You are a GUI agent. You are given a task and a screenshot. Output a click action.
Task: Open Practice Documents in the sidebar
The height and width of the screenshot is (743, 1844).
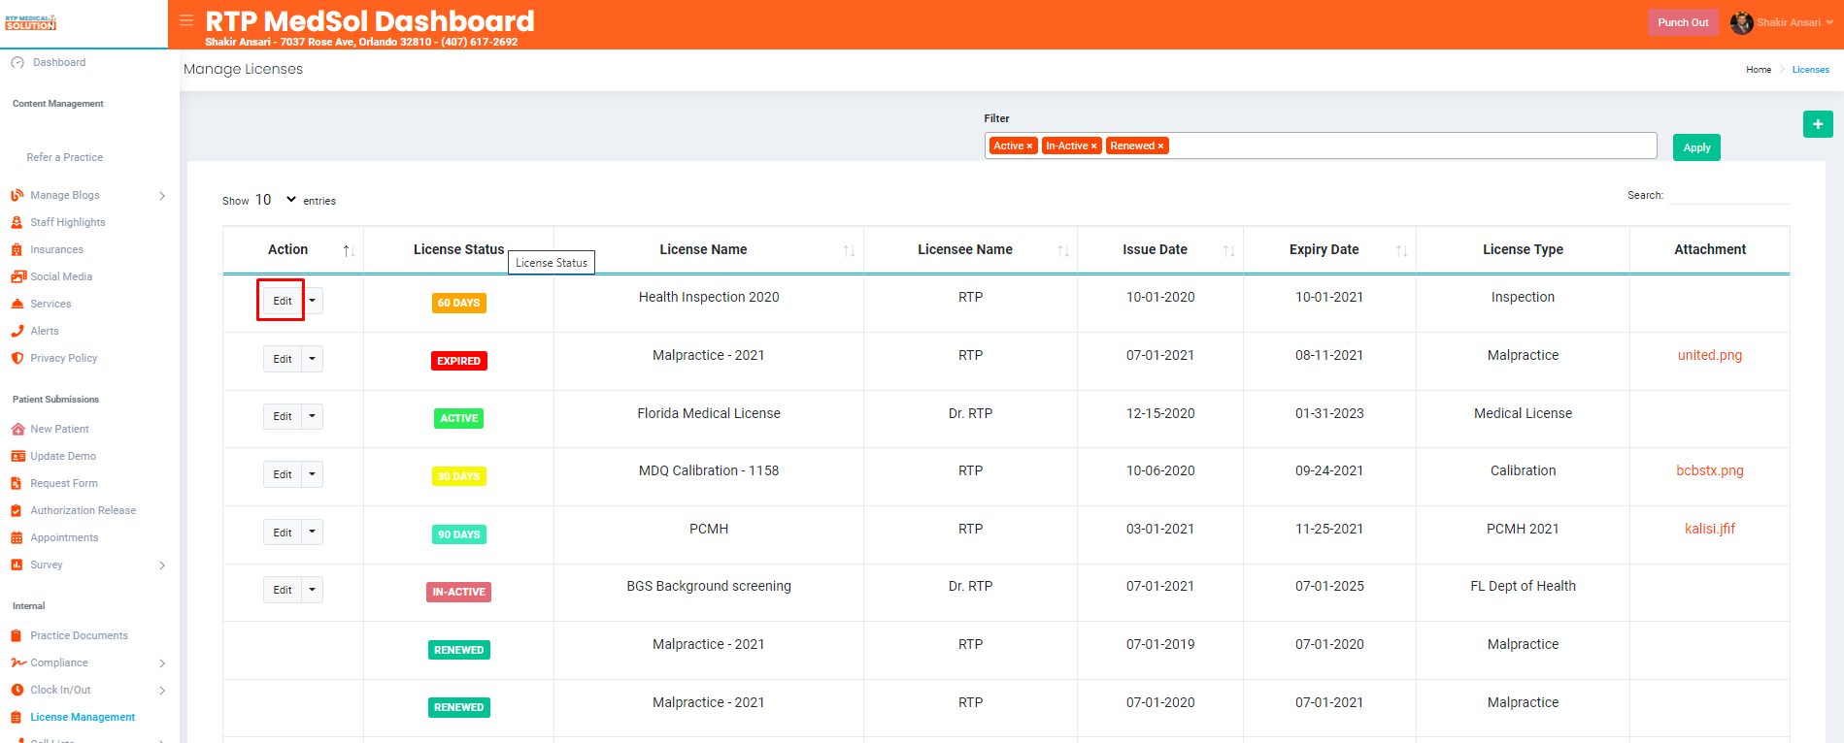(79, 635)
